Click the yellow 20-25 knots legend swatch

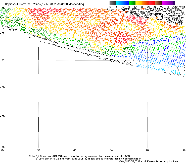tap(139, 3)
